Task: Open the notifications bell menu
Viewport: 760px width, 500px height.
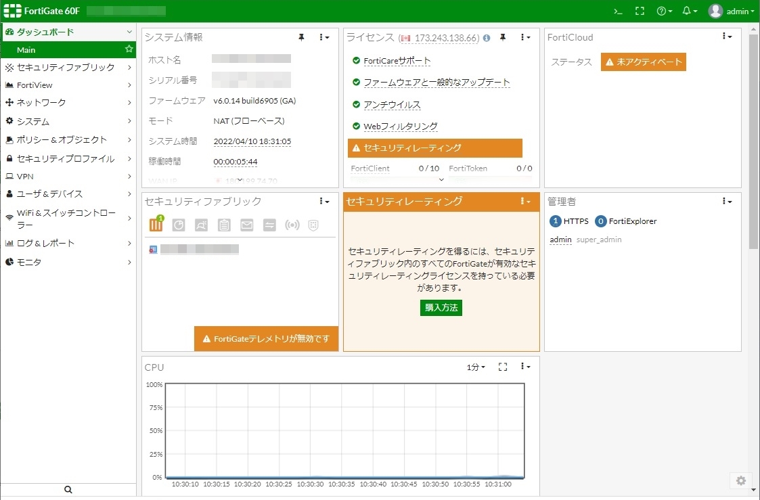Action: (x=689, y=11)
